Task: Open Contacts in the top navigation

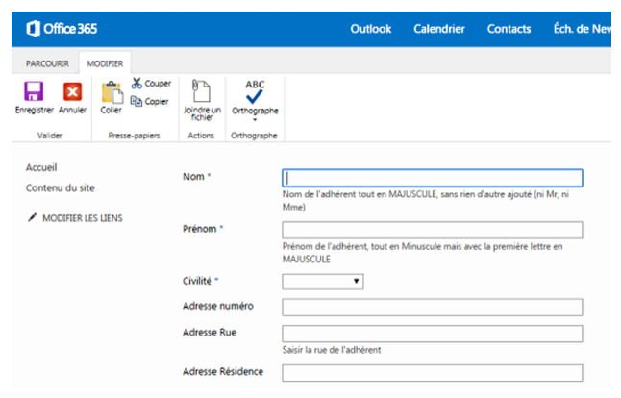Action: click(509, 29)
